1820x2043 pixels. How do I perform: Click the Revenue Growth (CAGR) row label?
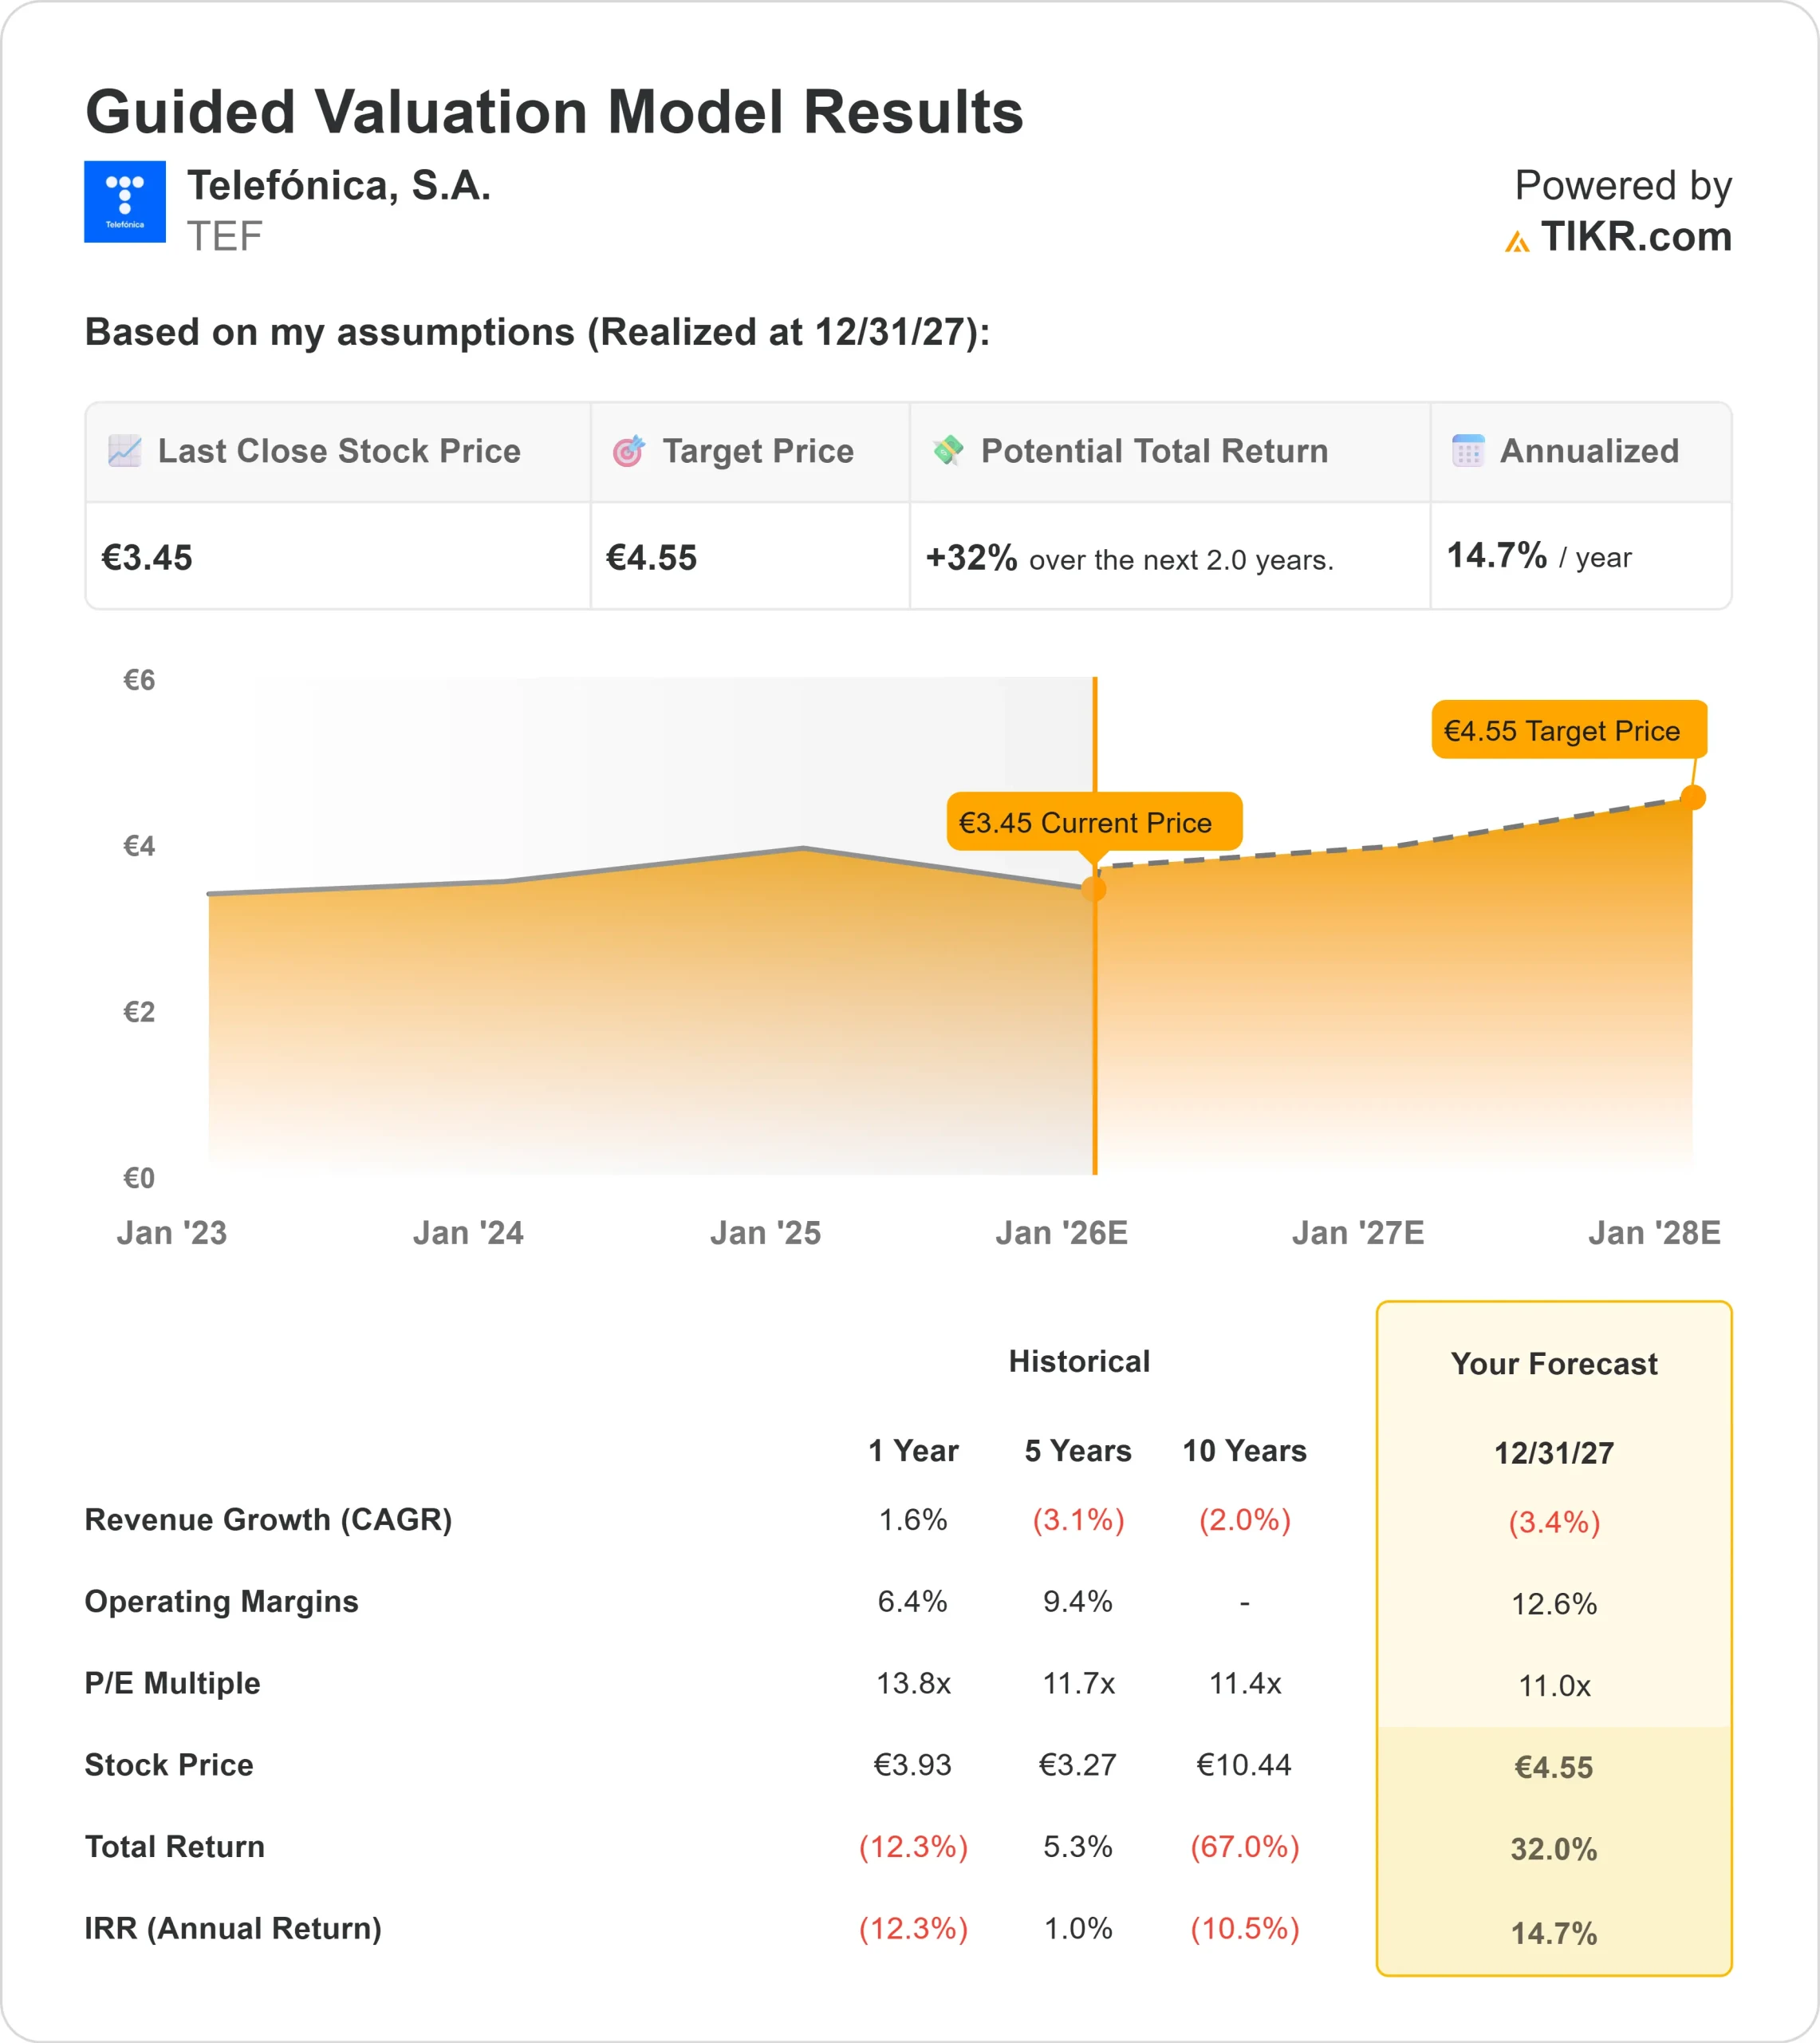pyautogui.click(x=268, y=1519)
